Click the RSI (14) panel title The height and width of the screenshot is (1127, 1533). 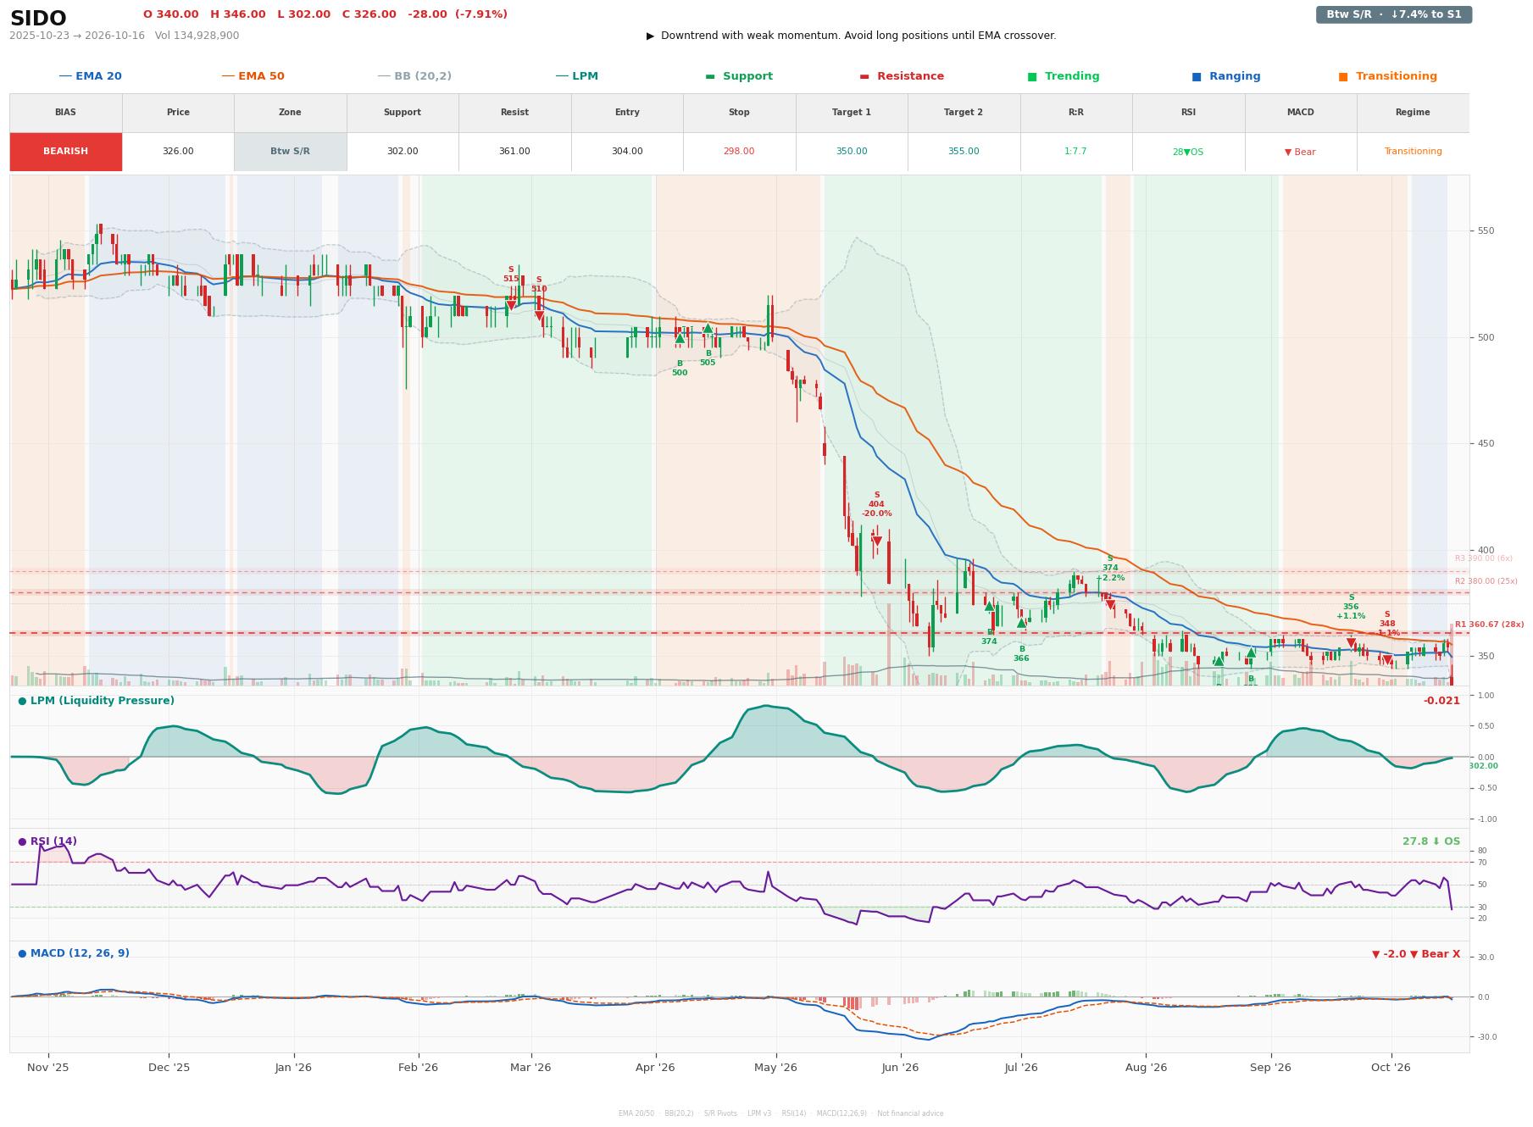[x=47, y=841]
